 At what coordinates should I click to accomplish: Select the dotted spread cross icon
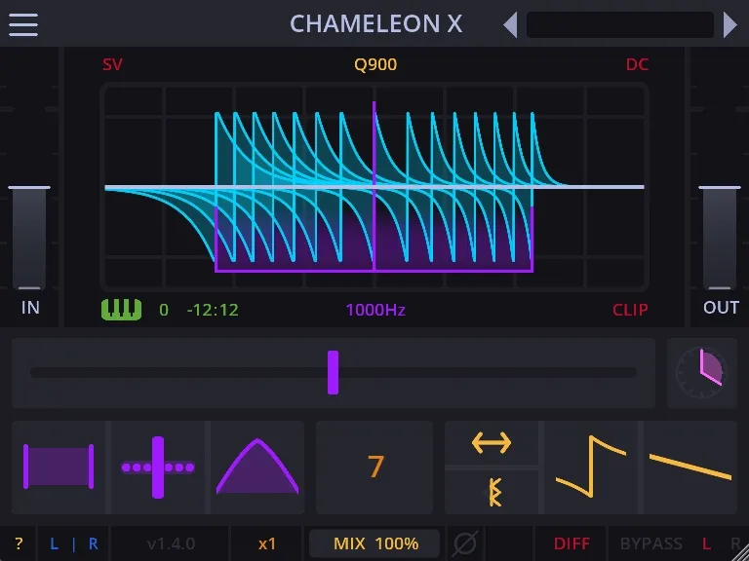(158, 467)
